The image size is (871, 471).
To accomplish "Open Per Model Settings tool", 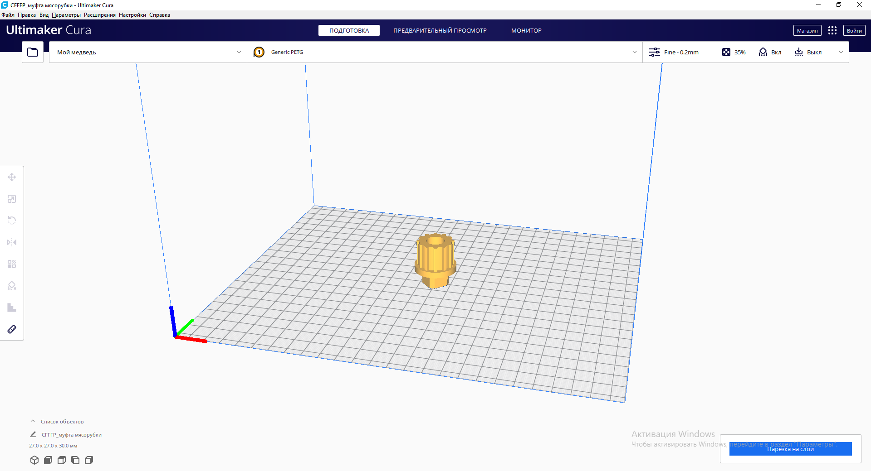I will [x=12, y=264].
